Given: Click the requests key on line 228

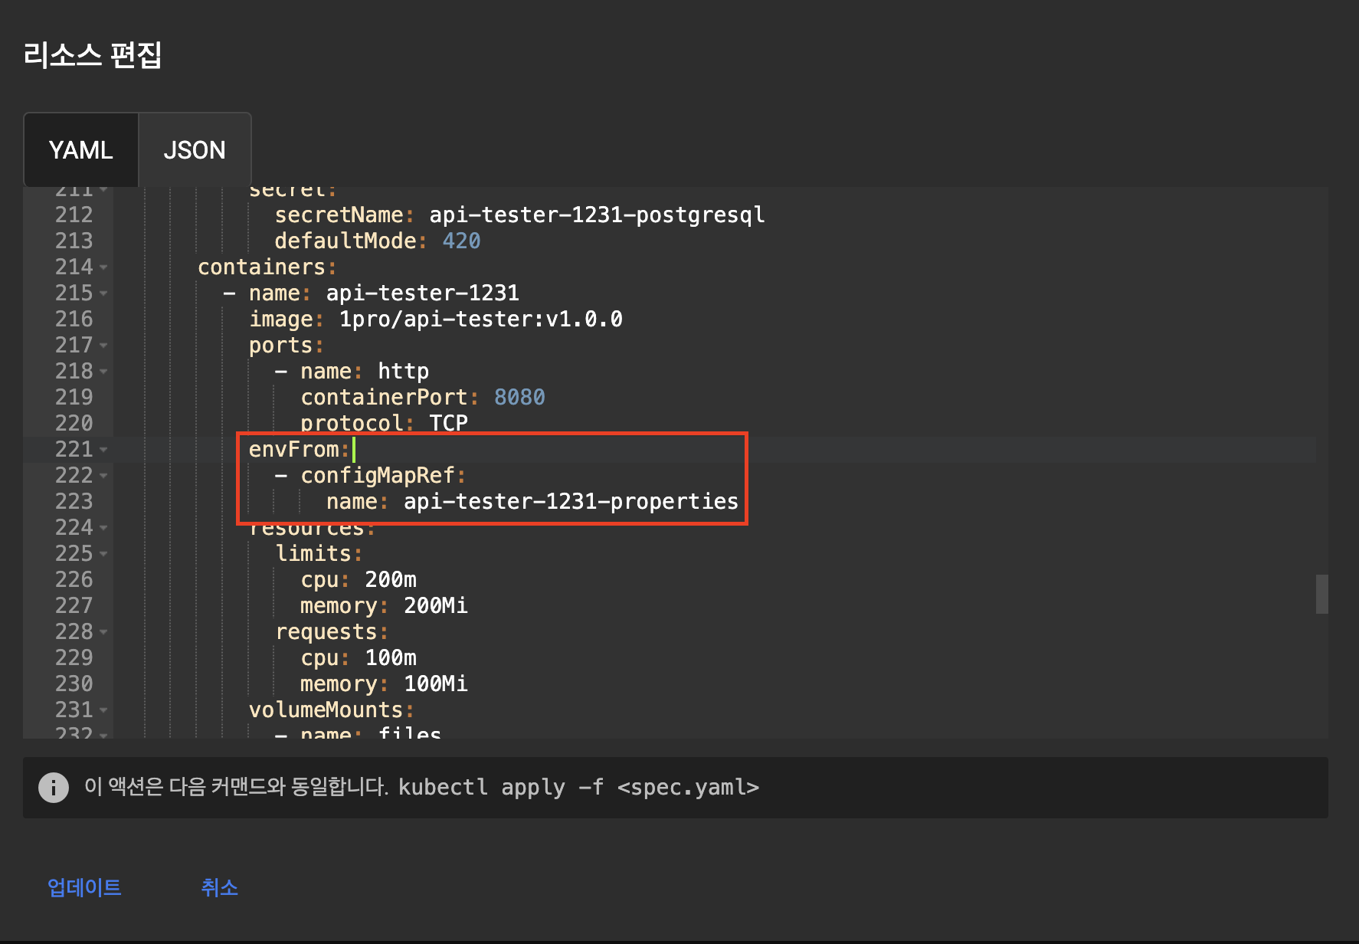Looking at the screenshot, I should click(x=326, y=632).
